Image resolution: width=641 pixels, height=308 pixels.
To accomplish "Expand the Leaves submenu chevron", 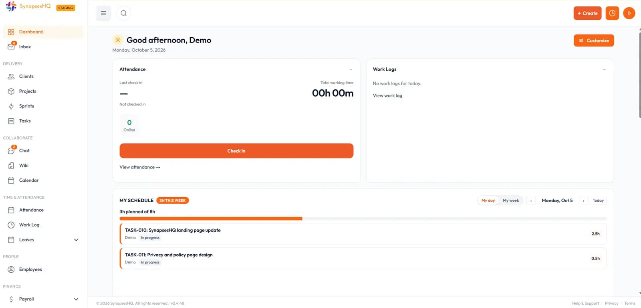I will pos(76,240).
